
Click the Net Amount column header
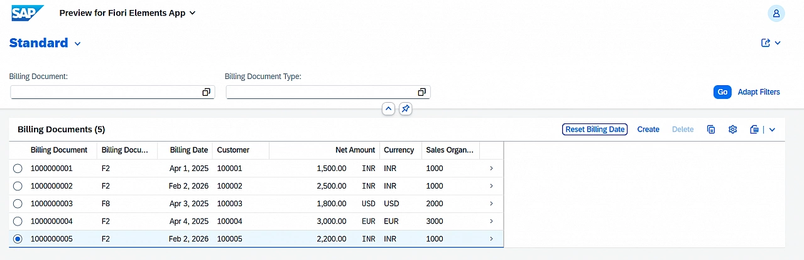(x=355, y=150)
